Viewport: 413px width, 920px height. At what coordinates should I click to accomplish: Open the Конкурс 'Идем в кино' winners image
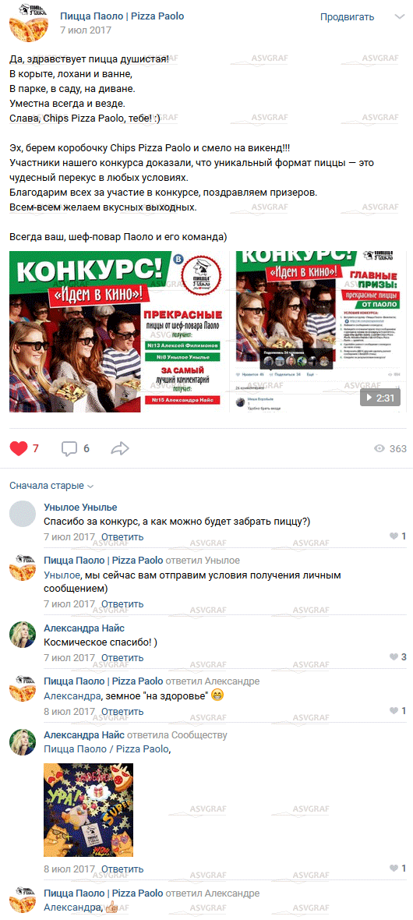coord(121,331)
